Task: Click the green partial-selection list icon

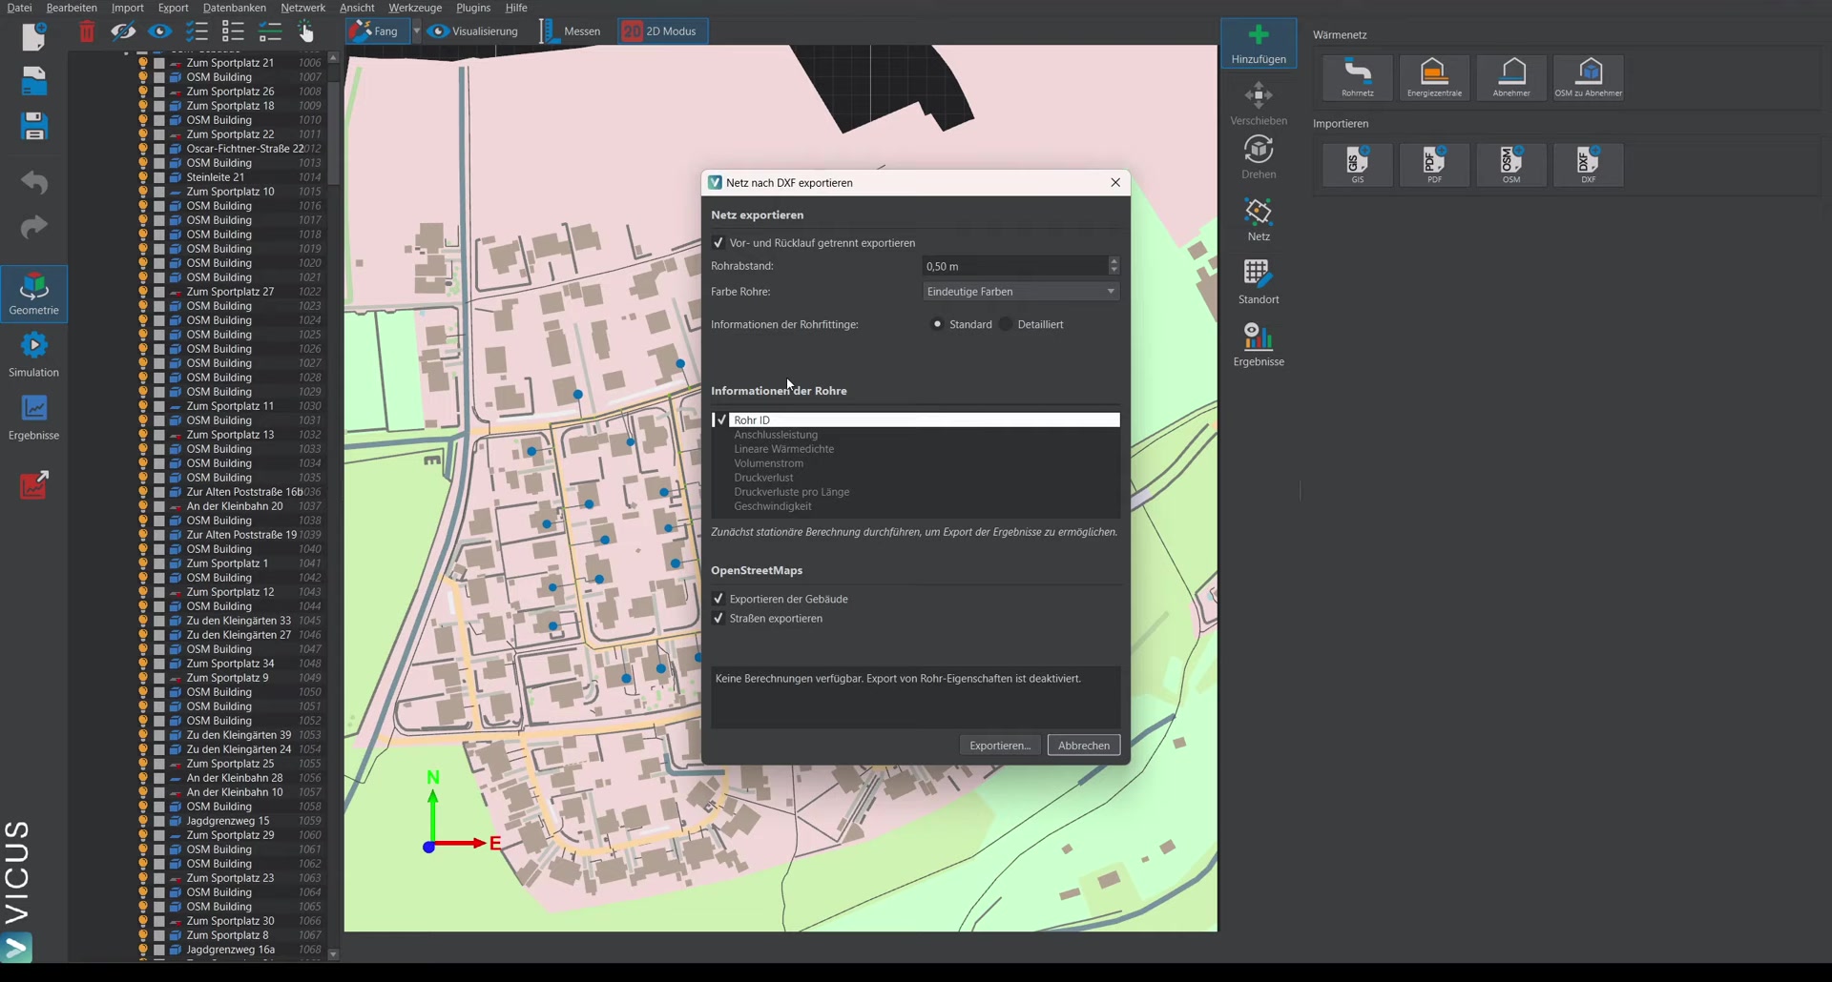Action: [270, 31]
